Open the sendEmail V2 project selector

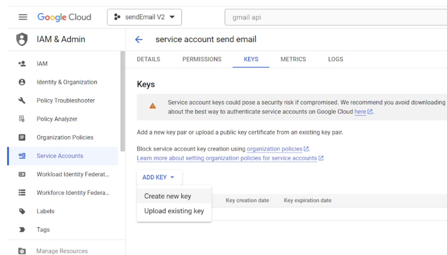point(144,17)
